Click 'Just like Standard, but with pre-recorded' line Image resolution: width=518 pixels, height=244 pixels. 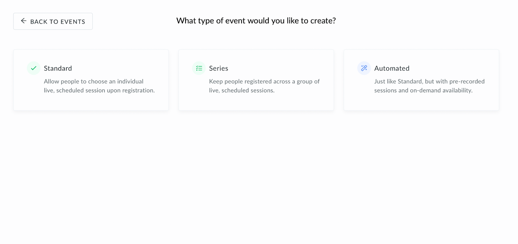tap(429, 81)
